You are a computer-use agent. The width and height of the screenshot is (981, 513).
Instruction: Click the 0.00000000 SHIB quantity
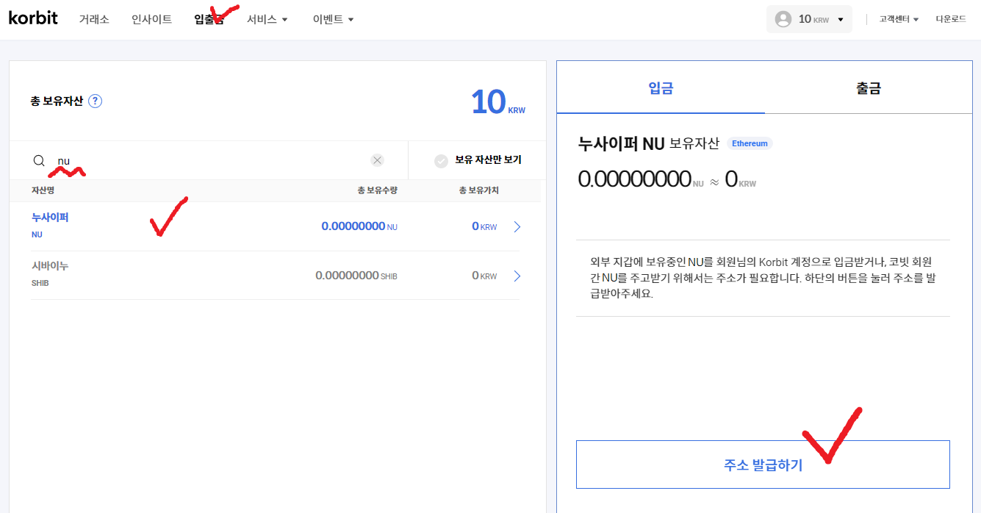[356, 276]
